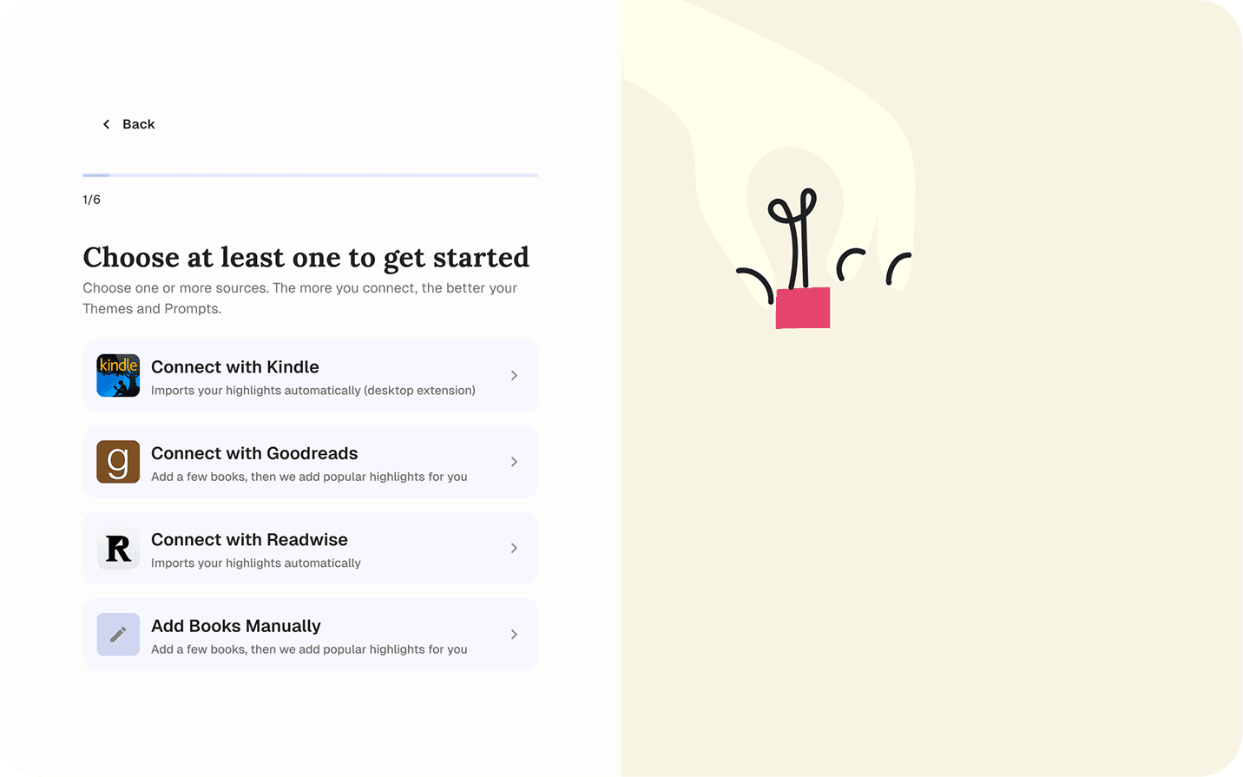Click the Kindle app icon
The width and height of the screenshot is (1243, 777).
coord(118,375)
